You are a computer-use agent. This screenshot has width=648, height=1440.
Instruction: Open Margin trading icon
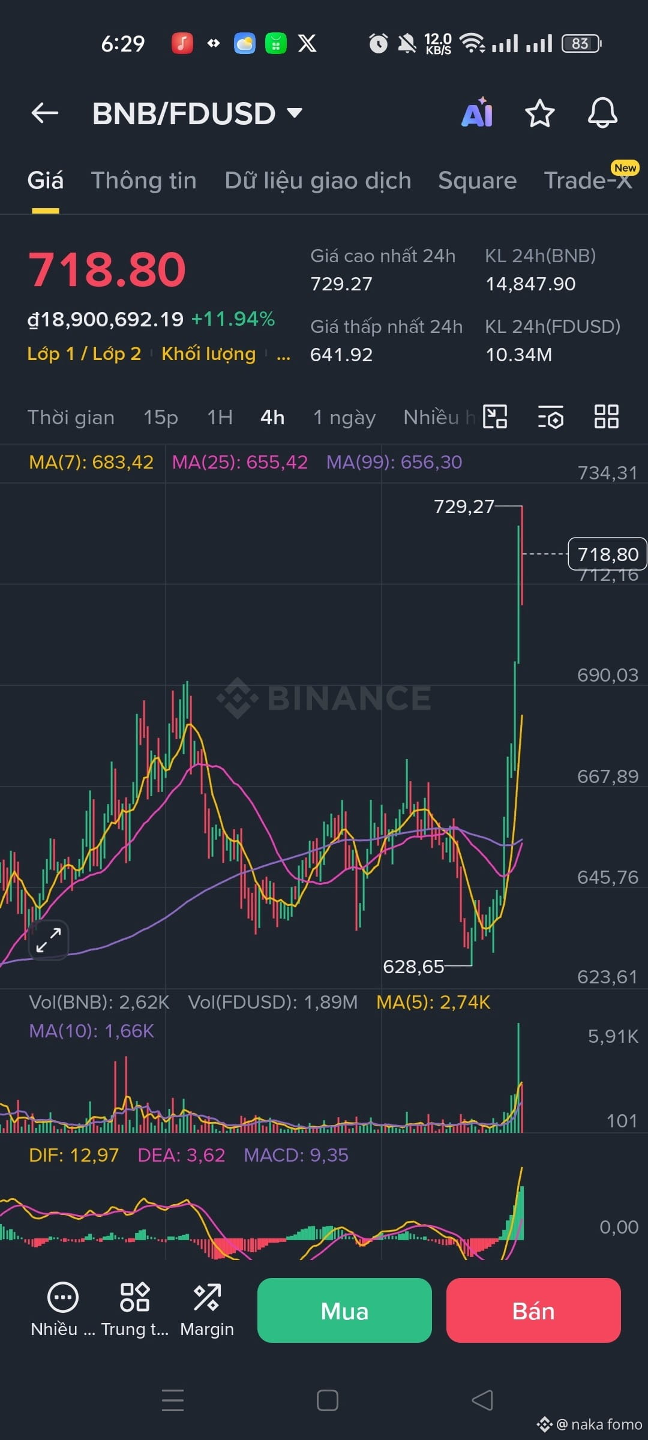[x=207, y=1309]
